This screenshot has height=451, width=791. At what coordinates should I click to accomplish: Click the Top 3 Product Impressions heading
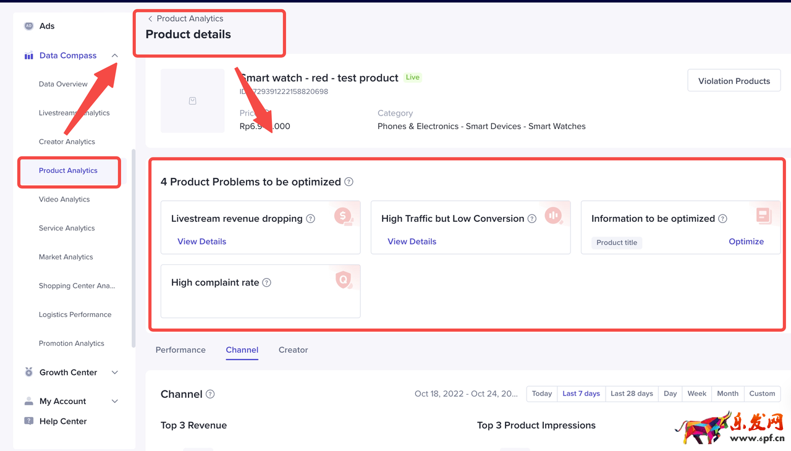point(536,425)
